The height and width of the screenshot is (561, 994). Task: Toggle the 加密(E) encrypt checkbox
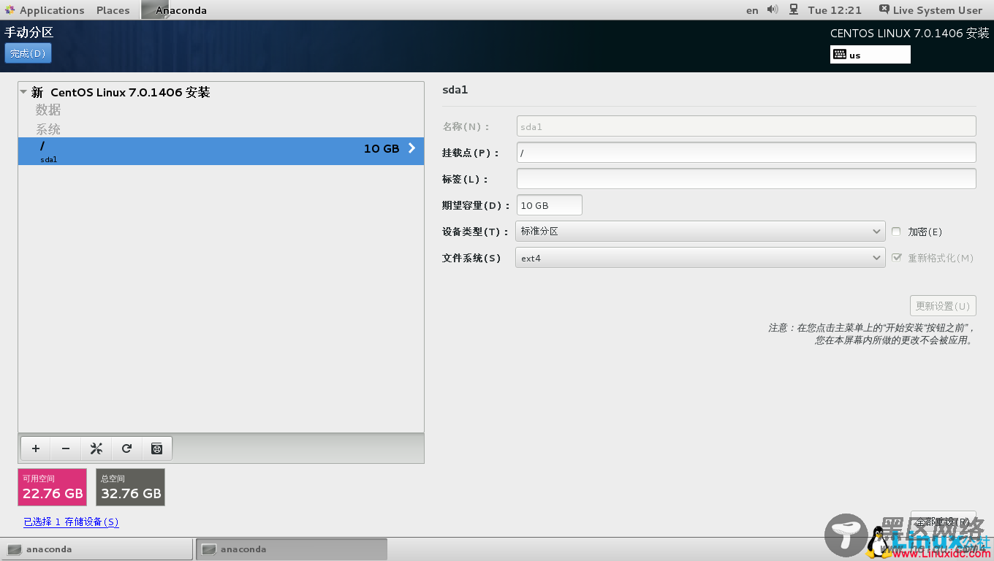click(x=896, y=232)
